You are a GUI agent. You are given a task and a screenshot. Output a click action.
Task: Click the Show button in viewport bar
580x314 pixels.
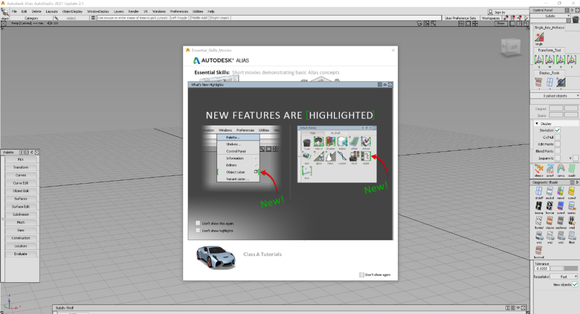click(501, 23)
